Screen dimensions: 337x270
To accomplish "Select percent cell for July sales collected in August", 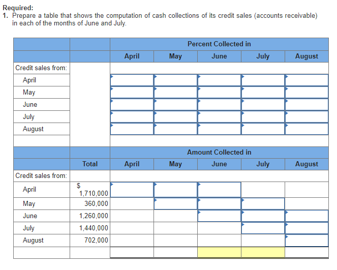I will tap(307, 117).
